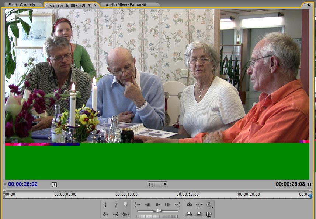Click the blue playhead at ruler end

coord(310,196)
